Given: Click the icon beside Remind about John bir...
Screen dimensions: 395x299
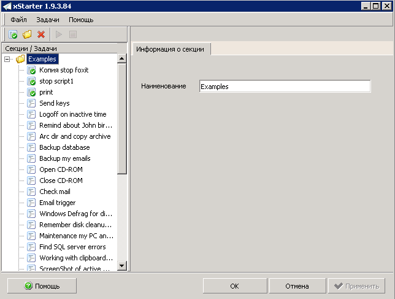Looking at the screenshot, I should click(31, 125).
